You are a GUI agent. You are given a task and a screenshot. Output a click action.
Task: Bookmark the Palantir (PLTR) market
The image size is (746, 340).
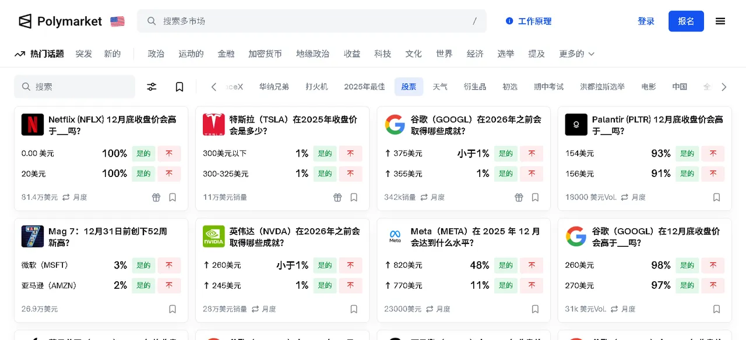click(717, 197)
